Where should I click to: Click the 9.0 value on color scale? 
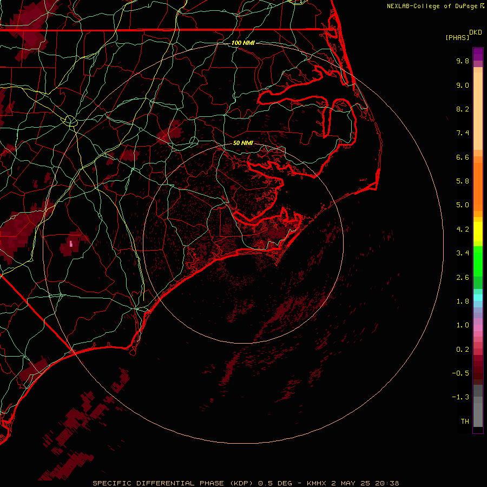pos(463,85)
